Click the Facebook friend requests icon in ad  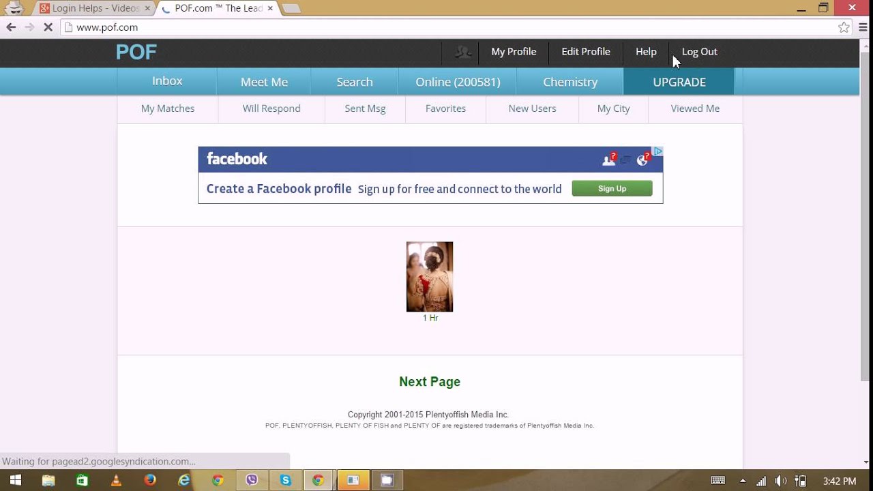coord(609,159)
